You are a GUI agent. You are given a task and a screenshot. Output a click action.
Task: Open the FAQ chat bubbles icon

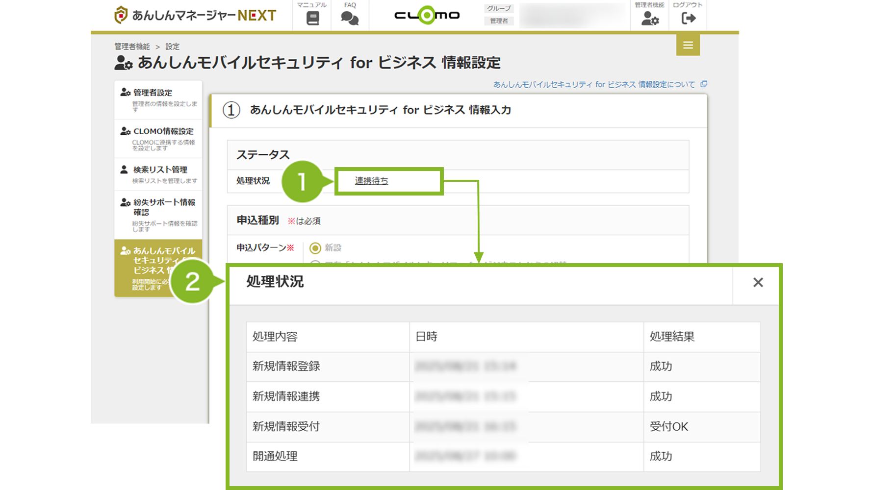(350, 18)
